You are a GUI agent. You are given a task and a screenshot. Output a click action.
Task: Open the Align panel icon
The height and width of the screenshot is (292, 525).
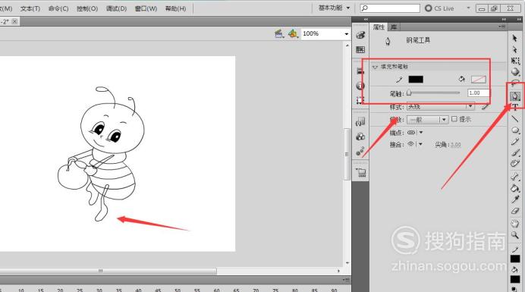pos(360,71)
